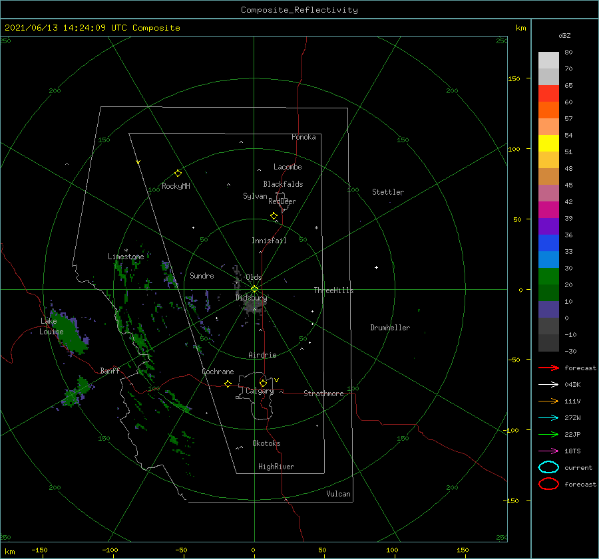Click the Airdrie city label
The image size is (599, 559).
click(x=262, y=355)
